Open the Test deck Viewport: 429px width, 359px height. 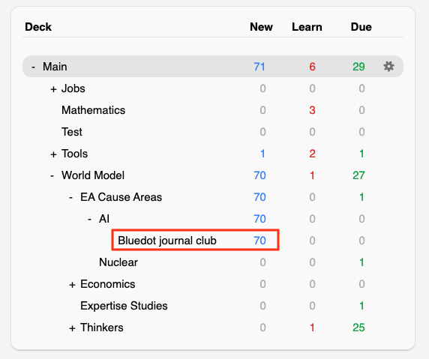(x=72, y=132)
